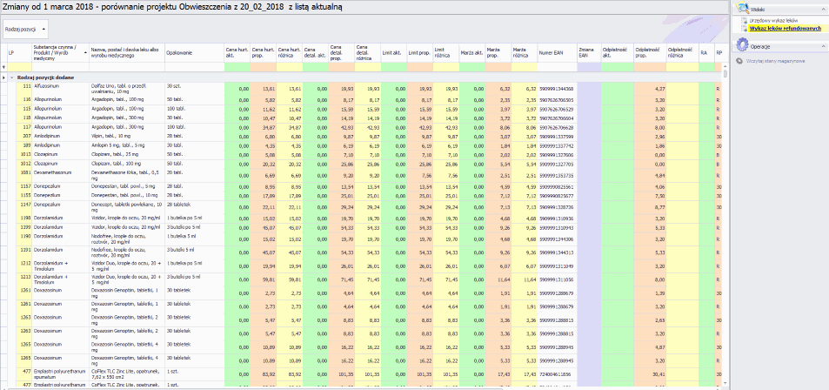Click the icon beside Wykaz leków refundowanych

tap(744, 28)
